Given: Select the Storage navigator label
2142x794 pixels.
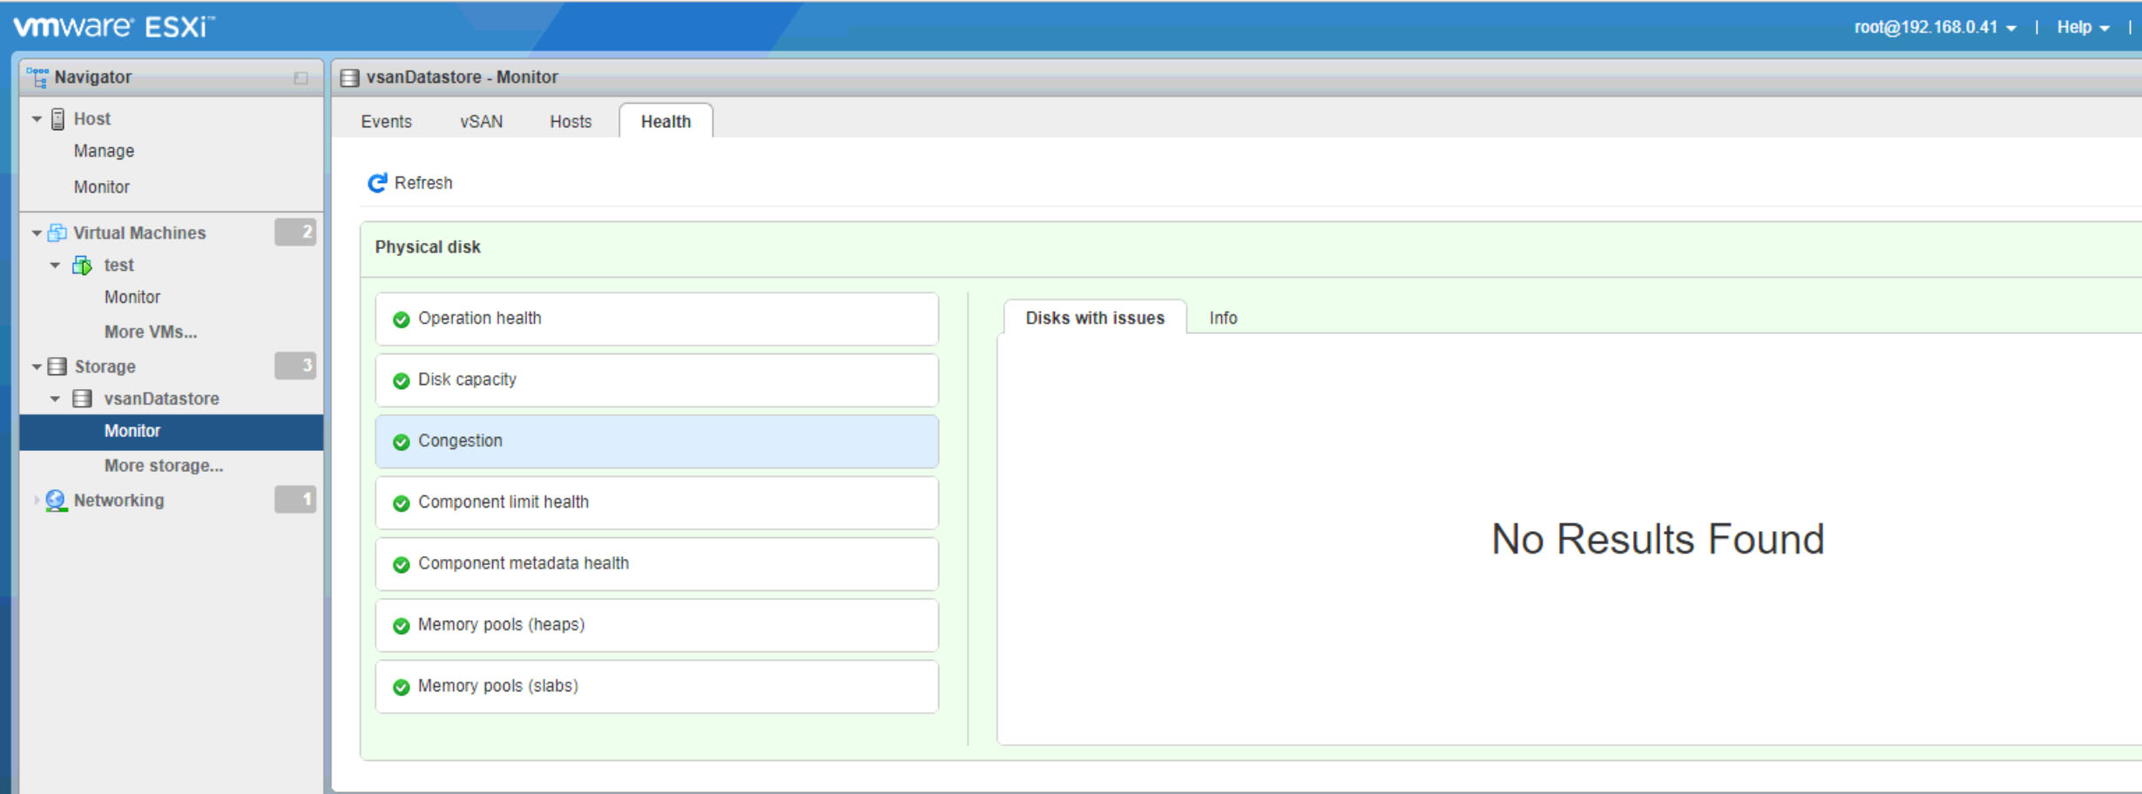Looking at the screenshot, I should click(x=105, y=367).
